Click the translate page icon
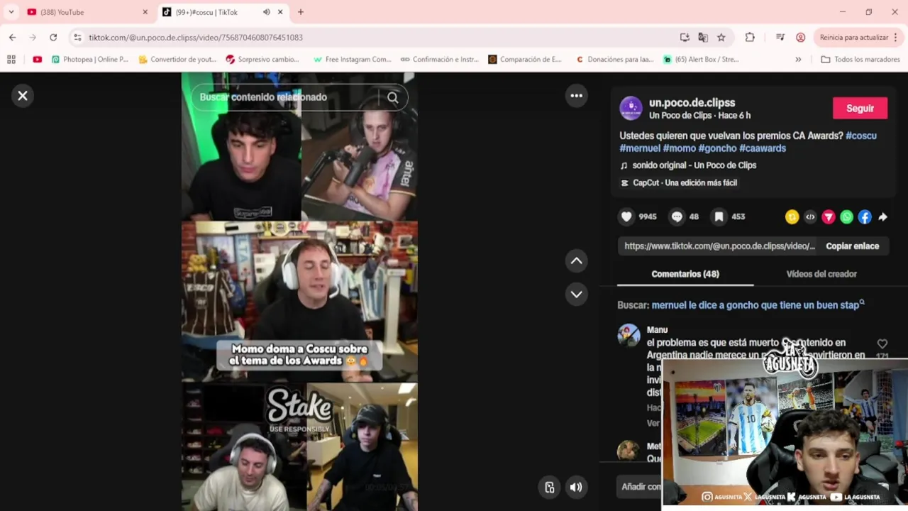Image resolution: width=908 pixels, height=511 pixels. [x=703, y=38]
